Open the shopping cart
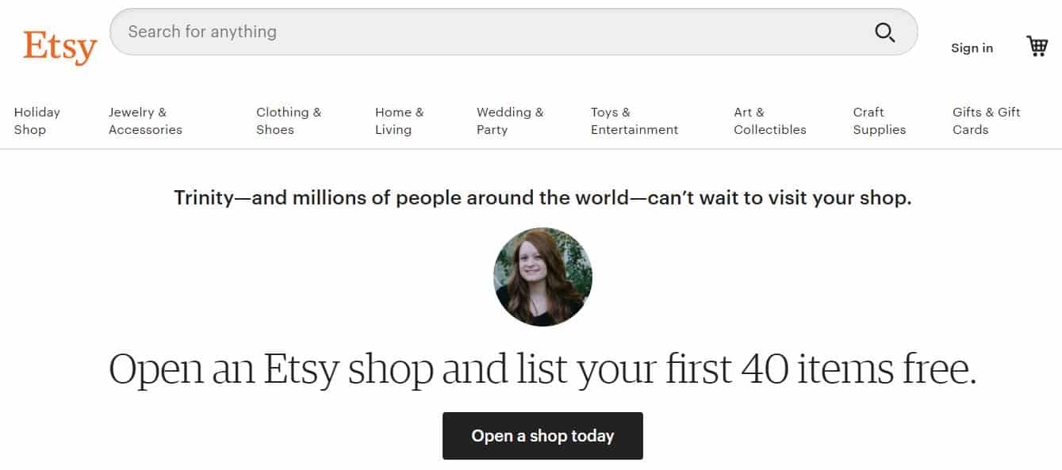 click(x=1037, y=47)
